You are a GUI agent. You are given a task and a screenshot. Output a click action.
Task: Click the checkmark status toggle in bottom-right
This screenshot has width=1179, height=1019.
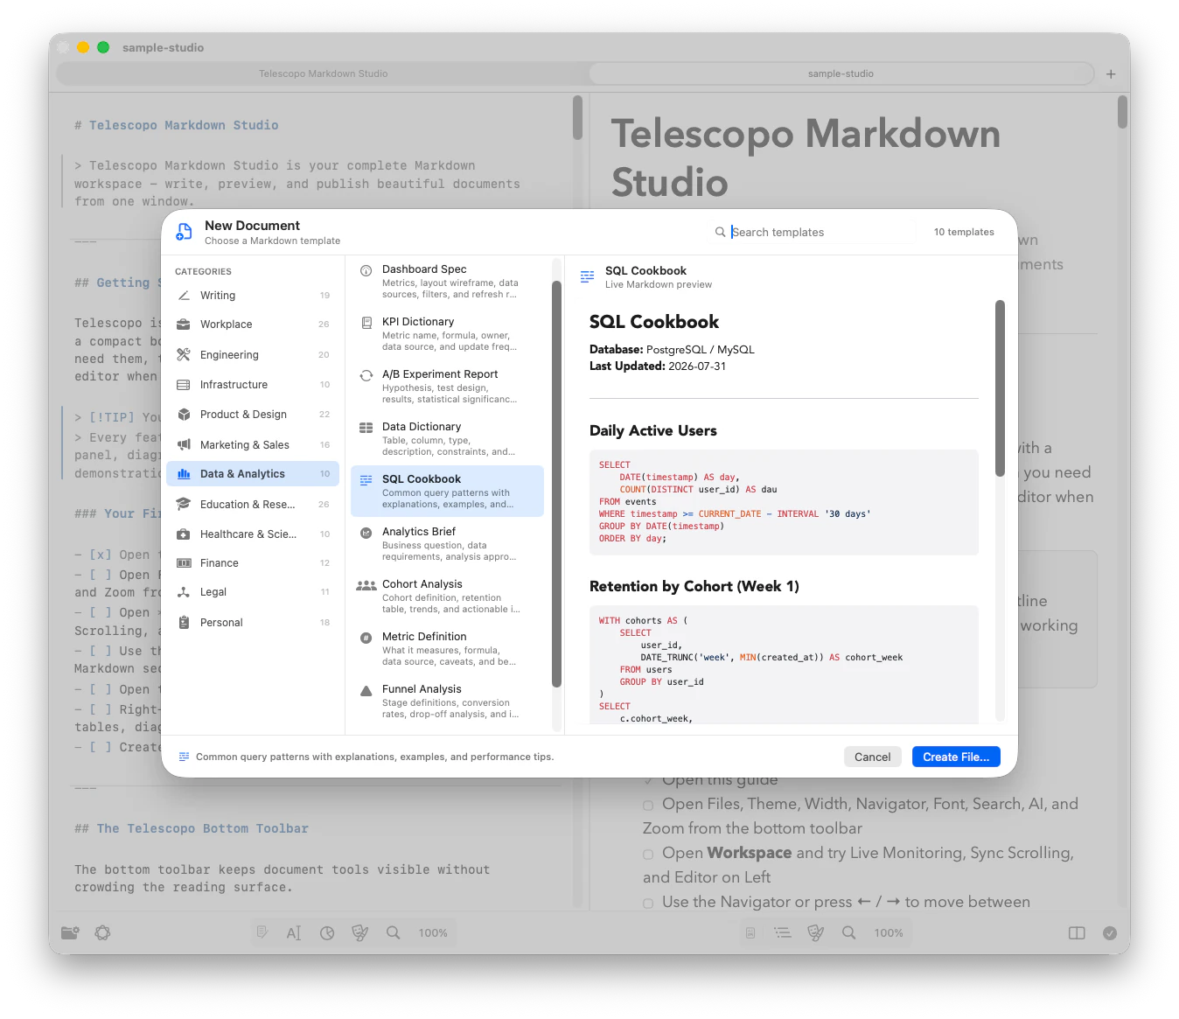1110,933
